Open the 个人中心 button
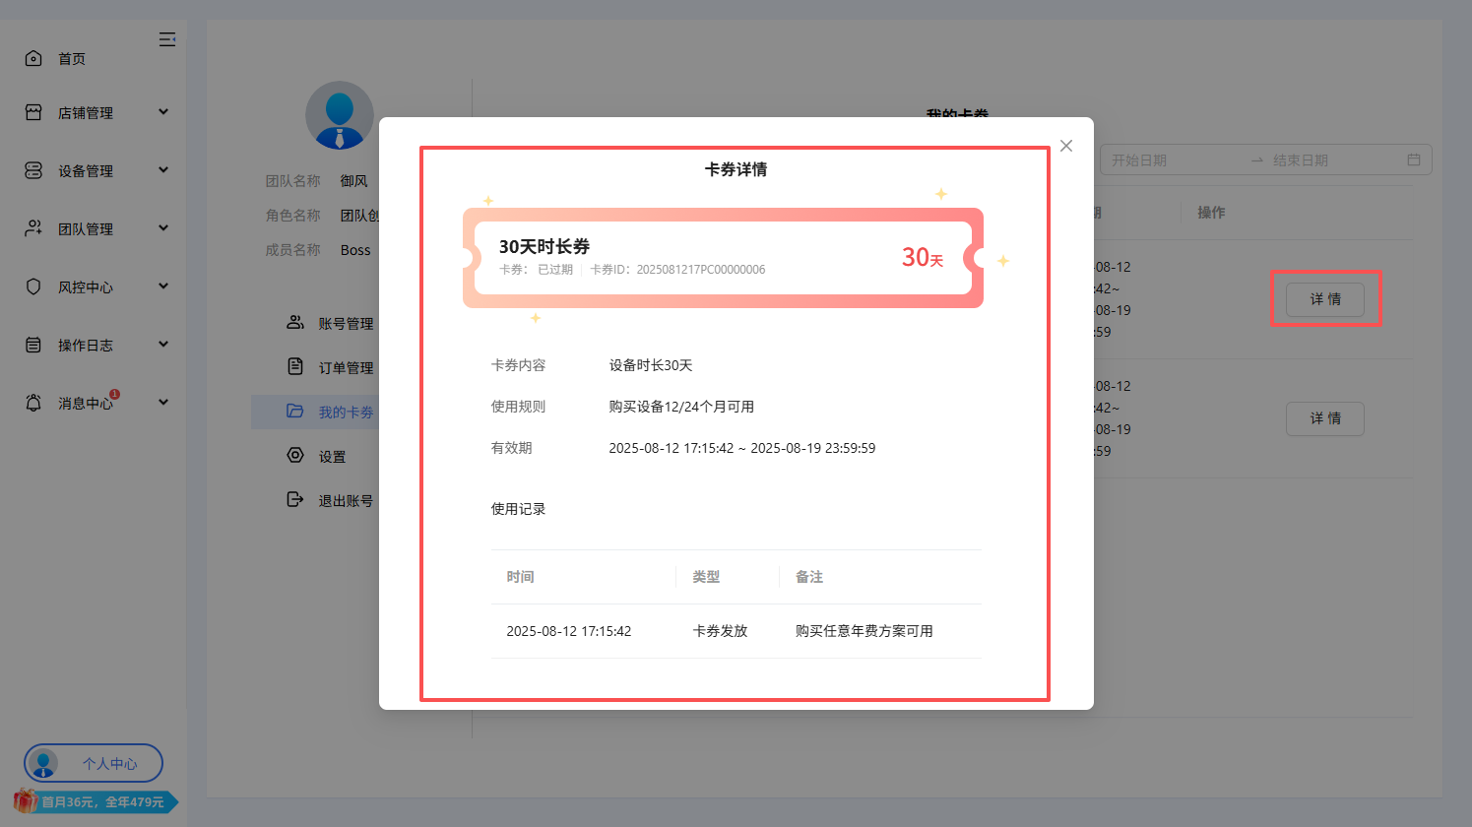 [95, 764]
